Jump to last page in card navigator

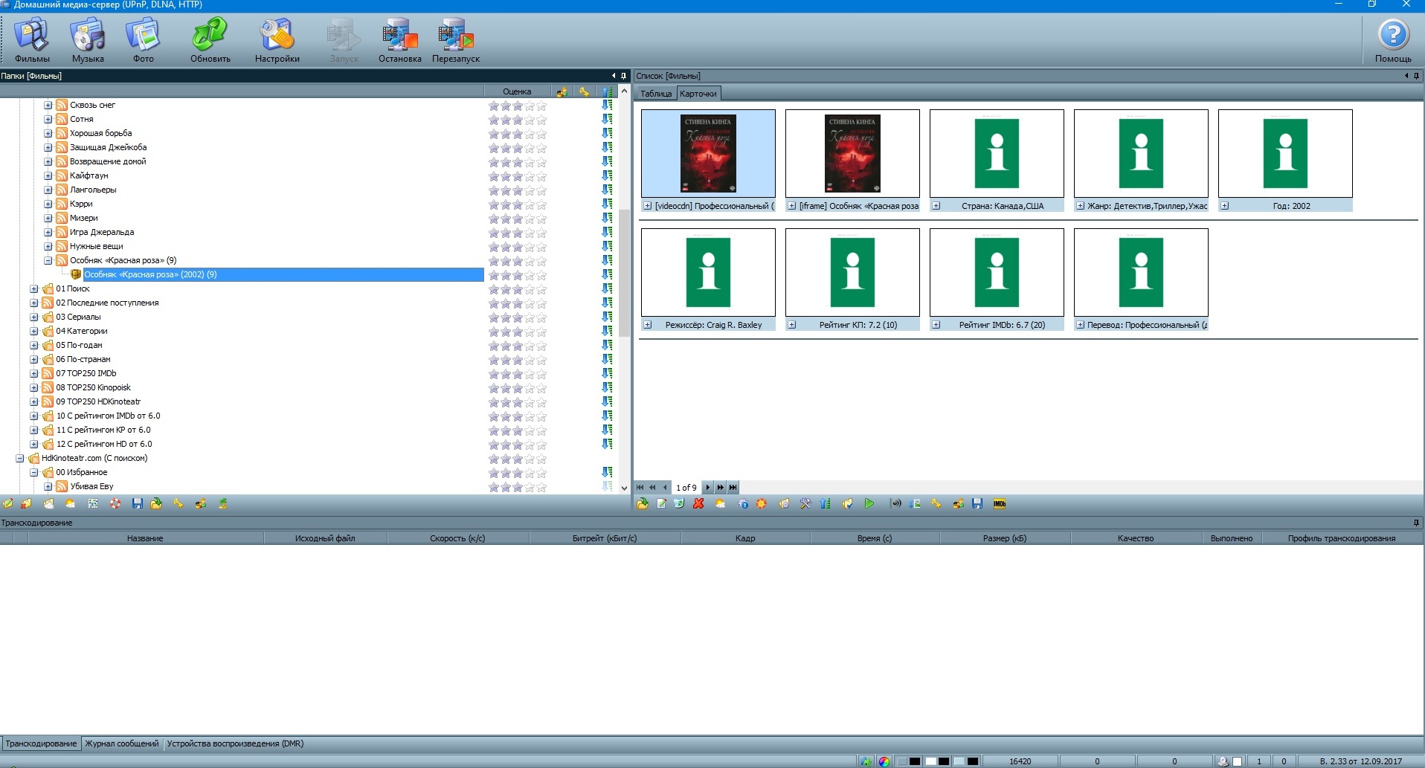coord(733,488)
